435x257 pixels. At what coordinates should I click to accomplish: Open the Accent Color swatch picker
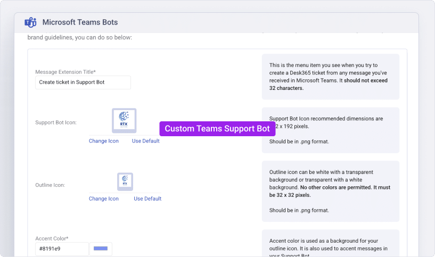tap(101, 248)
